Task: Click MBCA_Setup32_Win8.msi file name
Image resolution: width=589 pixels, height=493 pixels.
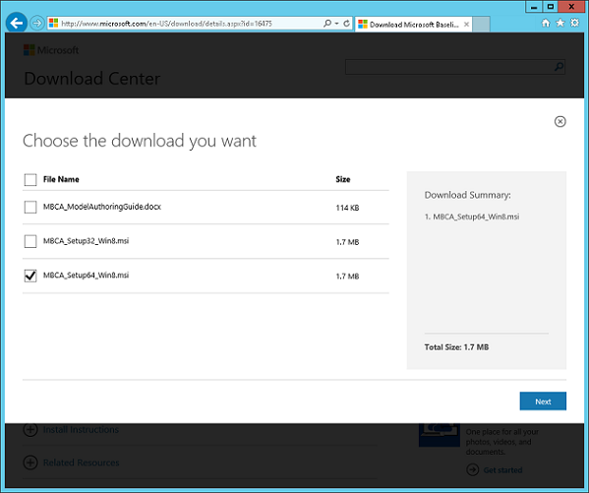Action: (86, 241)
